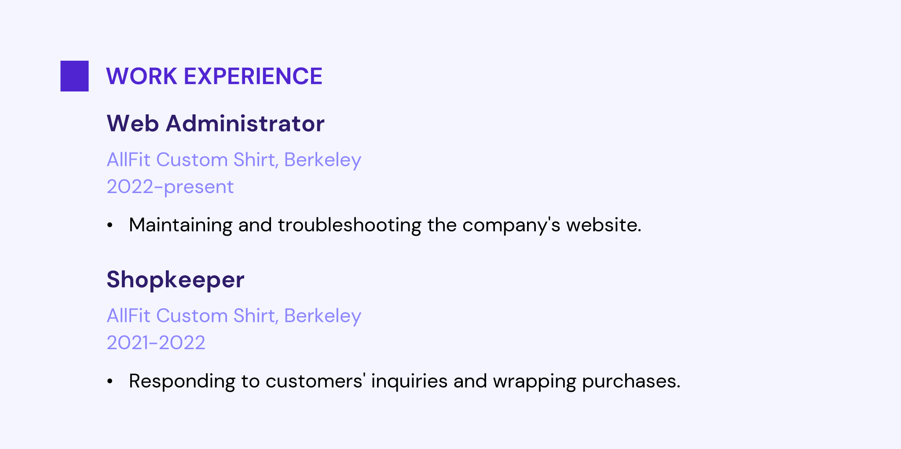Click the "2021-2022" date range
This screenshot has width=901, height=449.
[x=156, y=343]
